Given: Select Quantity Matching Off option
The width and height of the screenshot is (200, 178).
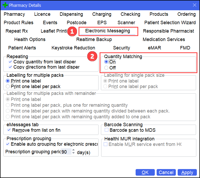Looking at the screenshot, I should point(106,68).
